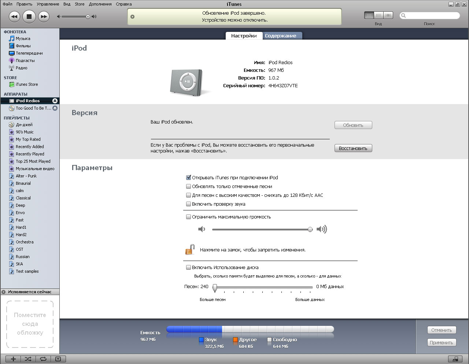This screenshot has width=469, height=364.
Task: Click the Поиск search input field
Action: pyautogui.click(x=430, y=15)
